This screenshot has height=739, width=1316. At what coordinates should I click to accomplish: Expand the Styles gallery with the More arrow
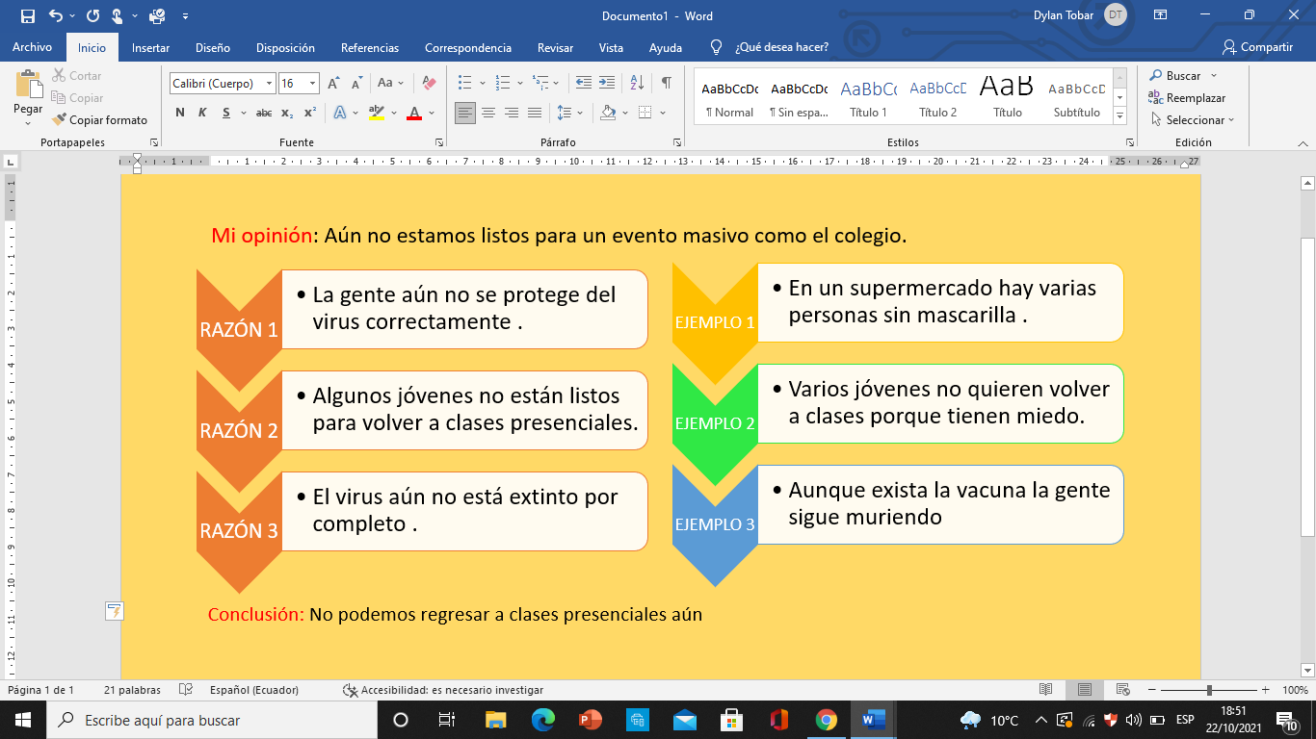1119,115
